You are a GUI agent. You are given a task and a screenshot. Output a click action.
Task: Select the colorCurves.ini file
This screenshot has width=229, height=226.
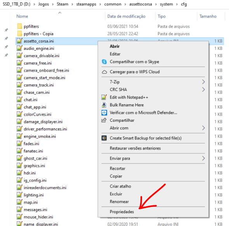[38, 114]
